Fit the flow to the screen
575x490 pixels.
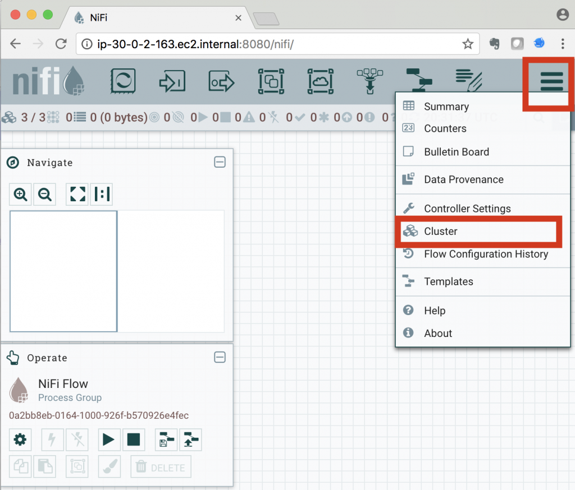tap(77, 195)
